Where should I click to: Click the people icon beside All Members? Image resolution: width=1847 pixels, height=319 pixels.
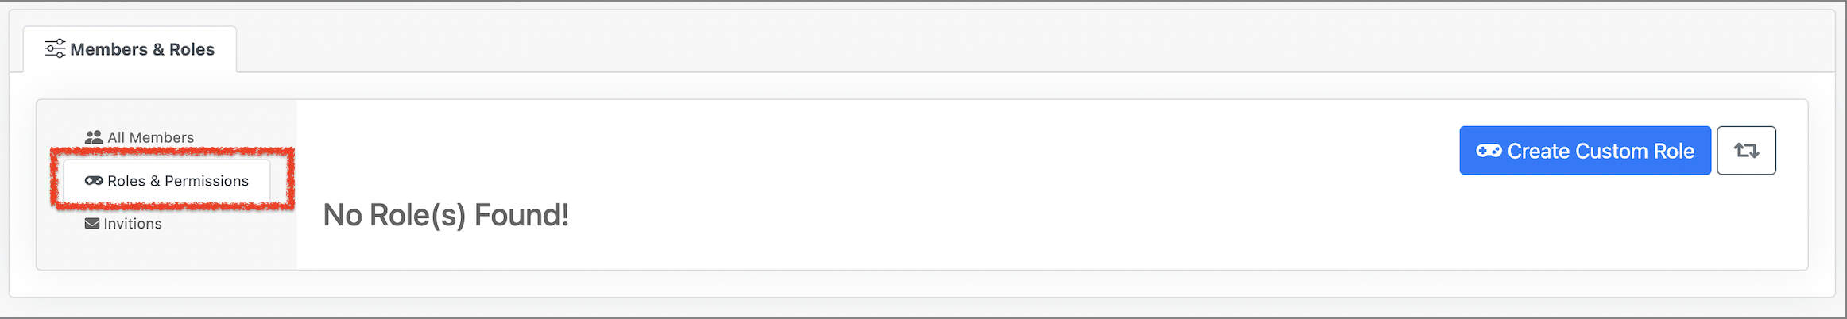(x=94, y=137)
